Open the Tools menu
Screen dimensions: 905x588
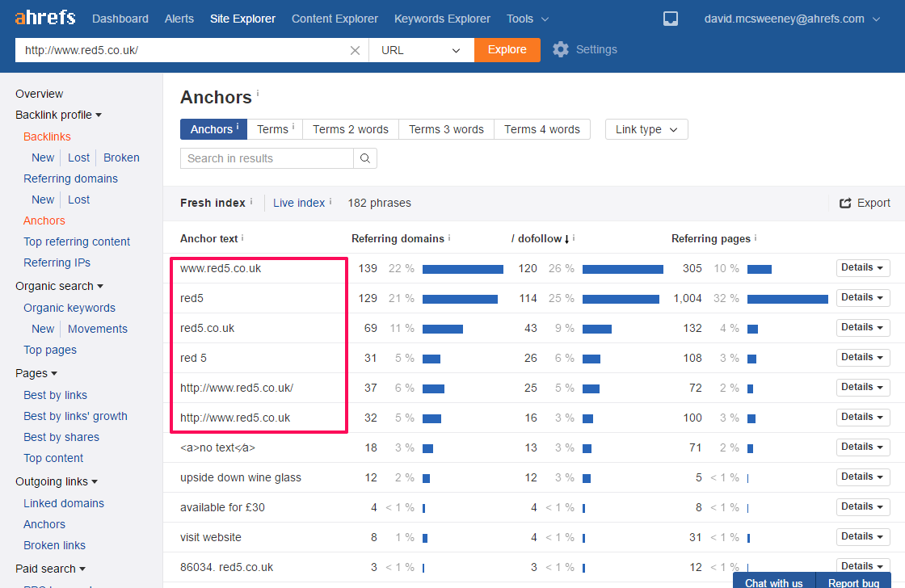click(x=527, y=19)
